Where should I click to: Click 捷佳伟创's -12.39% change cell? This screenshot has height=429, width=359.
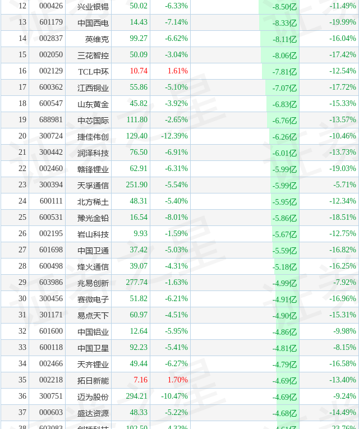[x=174, y=136]
